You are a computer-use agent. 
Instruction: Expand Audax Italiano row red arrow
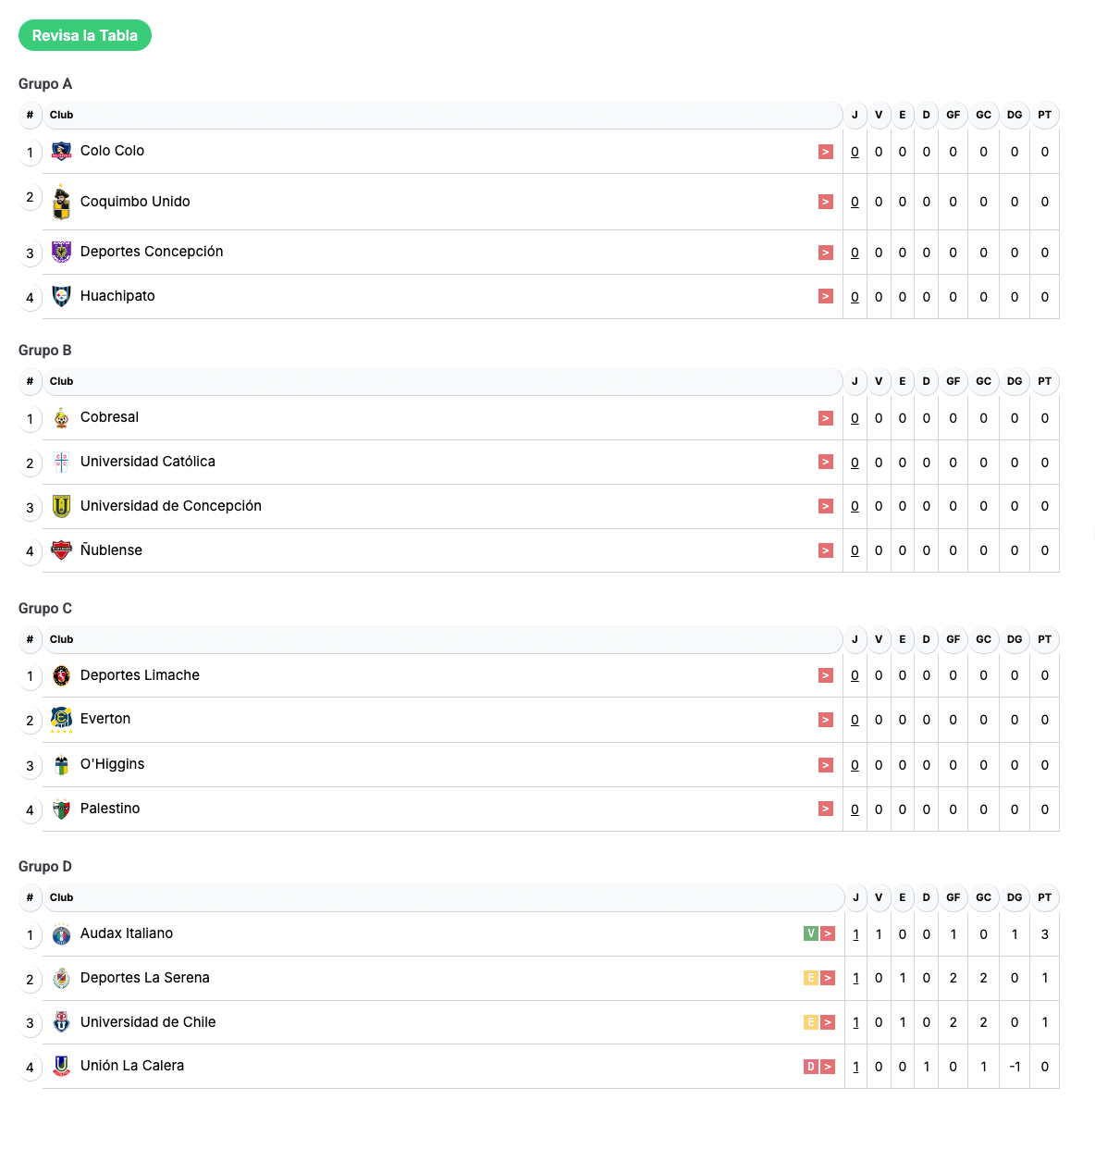coord(828,933)
